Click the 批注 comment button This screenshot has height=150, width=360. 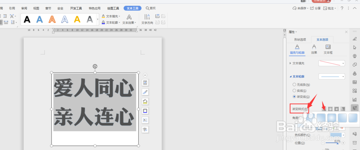[x=329, y=8]
